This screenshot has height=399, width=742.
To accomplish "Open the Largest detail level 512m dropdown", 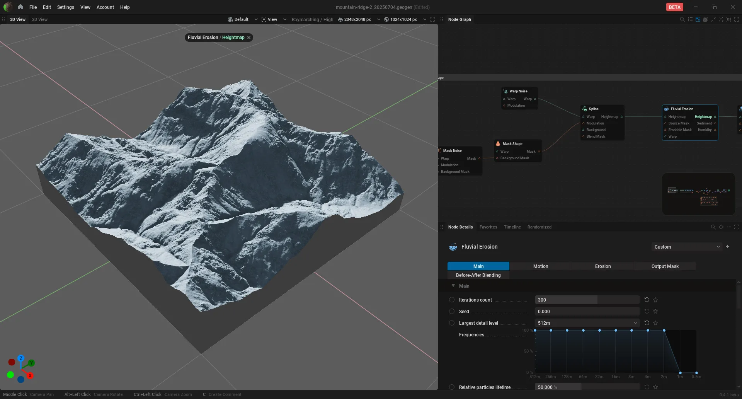I will click(587, 323).
